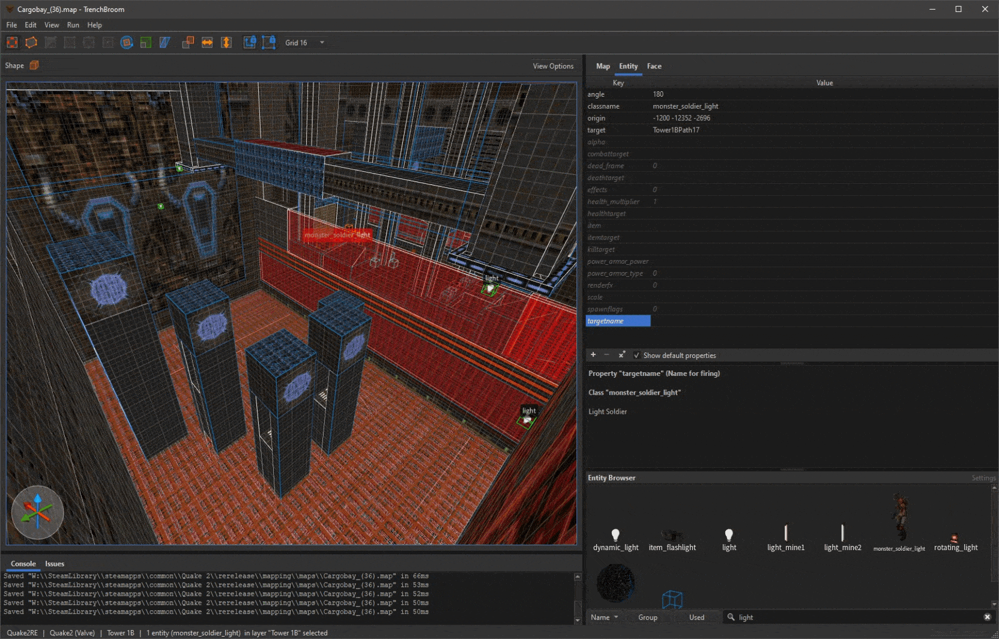999x639 pixels.
Task: Open the Name sort dropdown
Action: tap(604, 617)
